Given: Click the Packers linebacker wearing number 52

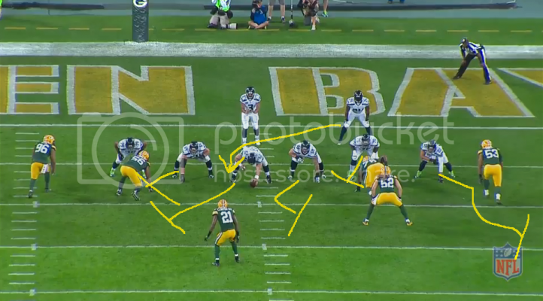Looking at the screenshot, I should (x=386, y=195).
